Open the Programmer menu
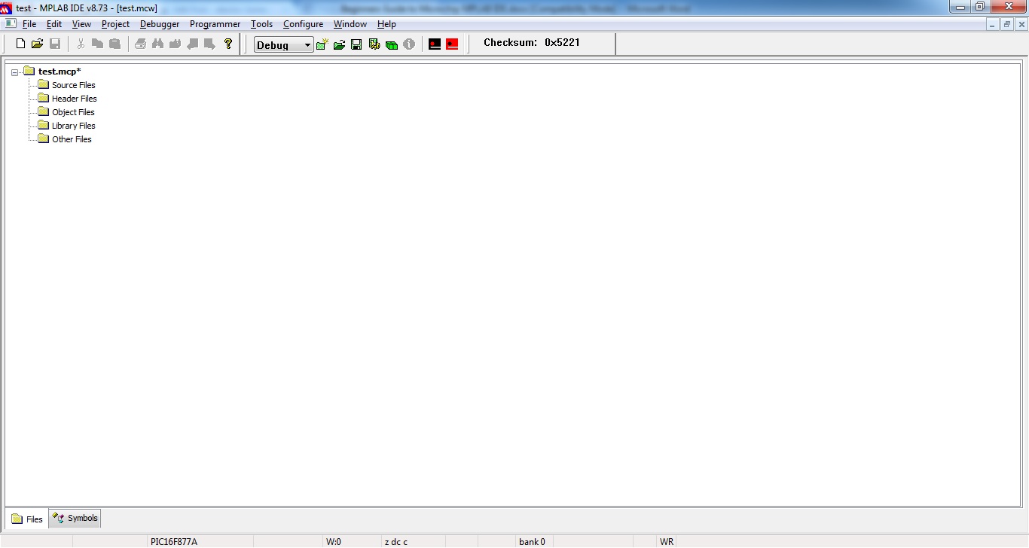The width and height of the screenshot is (1029, 548). point(215,24)
